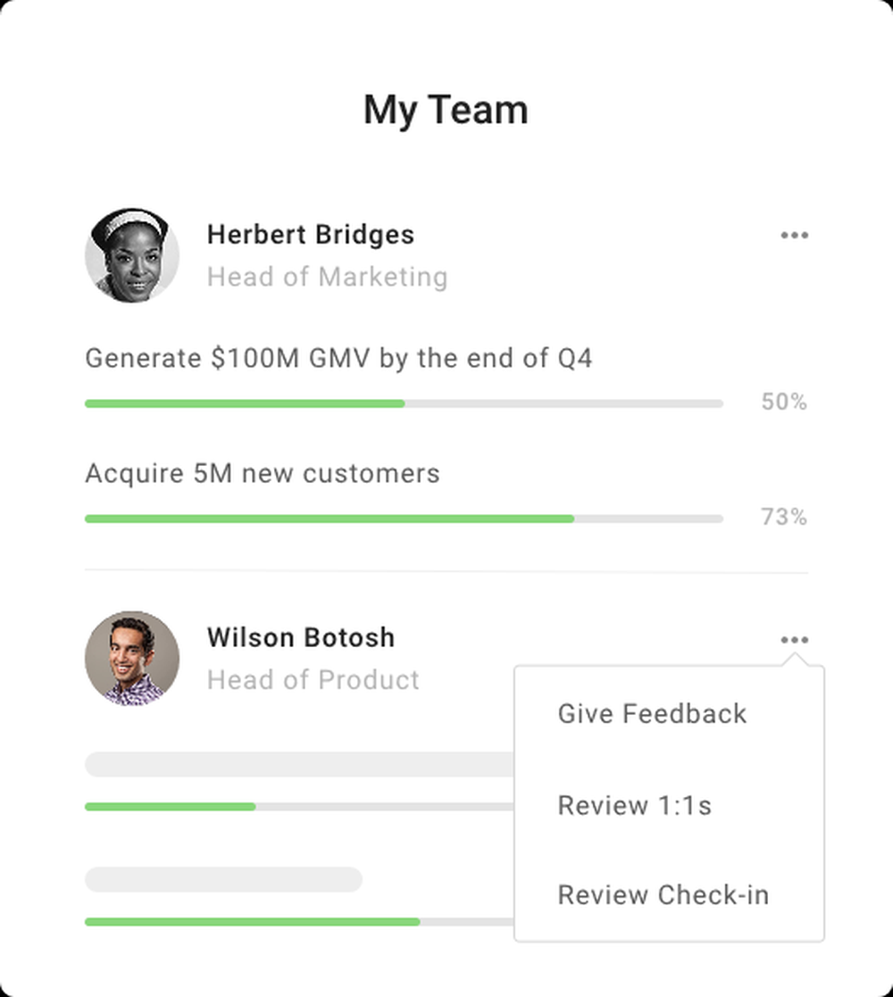
Task: Open Herbert Bridges' name link
Action: click(311, 235)
